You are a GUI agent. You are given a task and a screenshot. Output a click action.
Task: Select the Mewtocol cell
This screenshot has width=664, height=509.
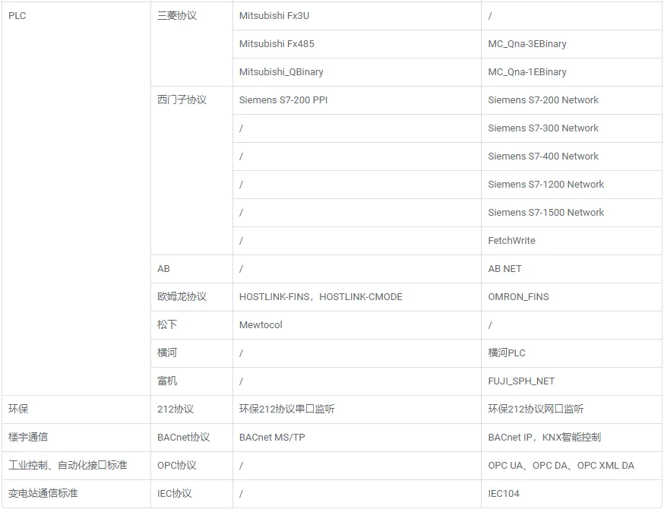[357, 325]
